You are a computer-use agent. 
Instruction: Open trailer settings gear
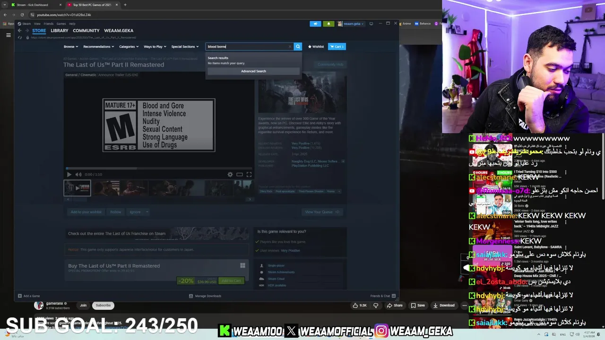point(230,174)
